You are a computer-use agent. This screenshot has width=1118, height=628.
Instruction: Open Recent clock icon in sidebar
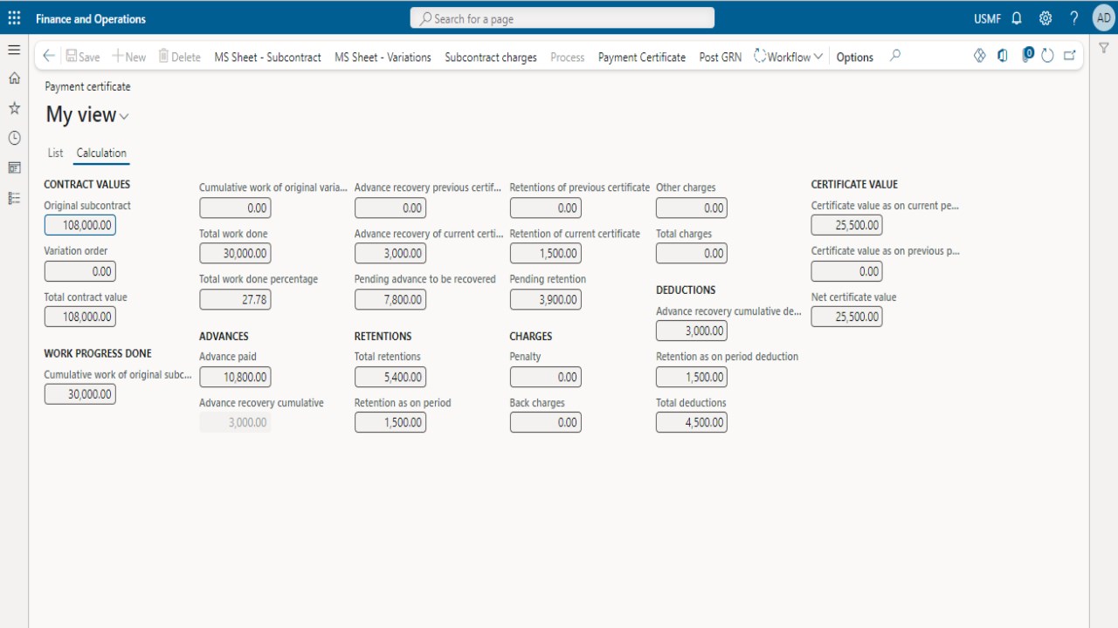point(14,138)
